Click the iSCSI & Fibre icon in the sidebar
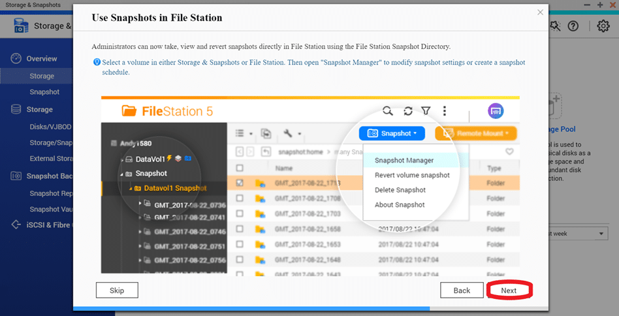The image size is (619, 316). pos(16,225)
